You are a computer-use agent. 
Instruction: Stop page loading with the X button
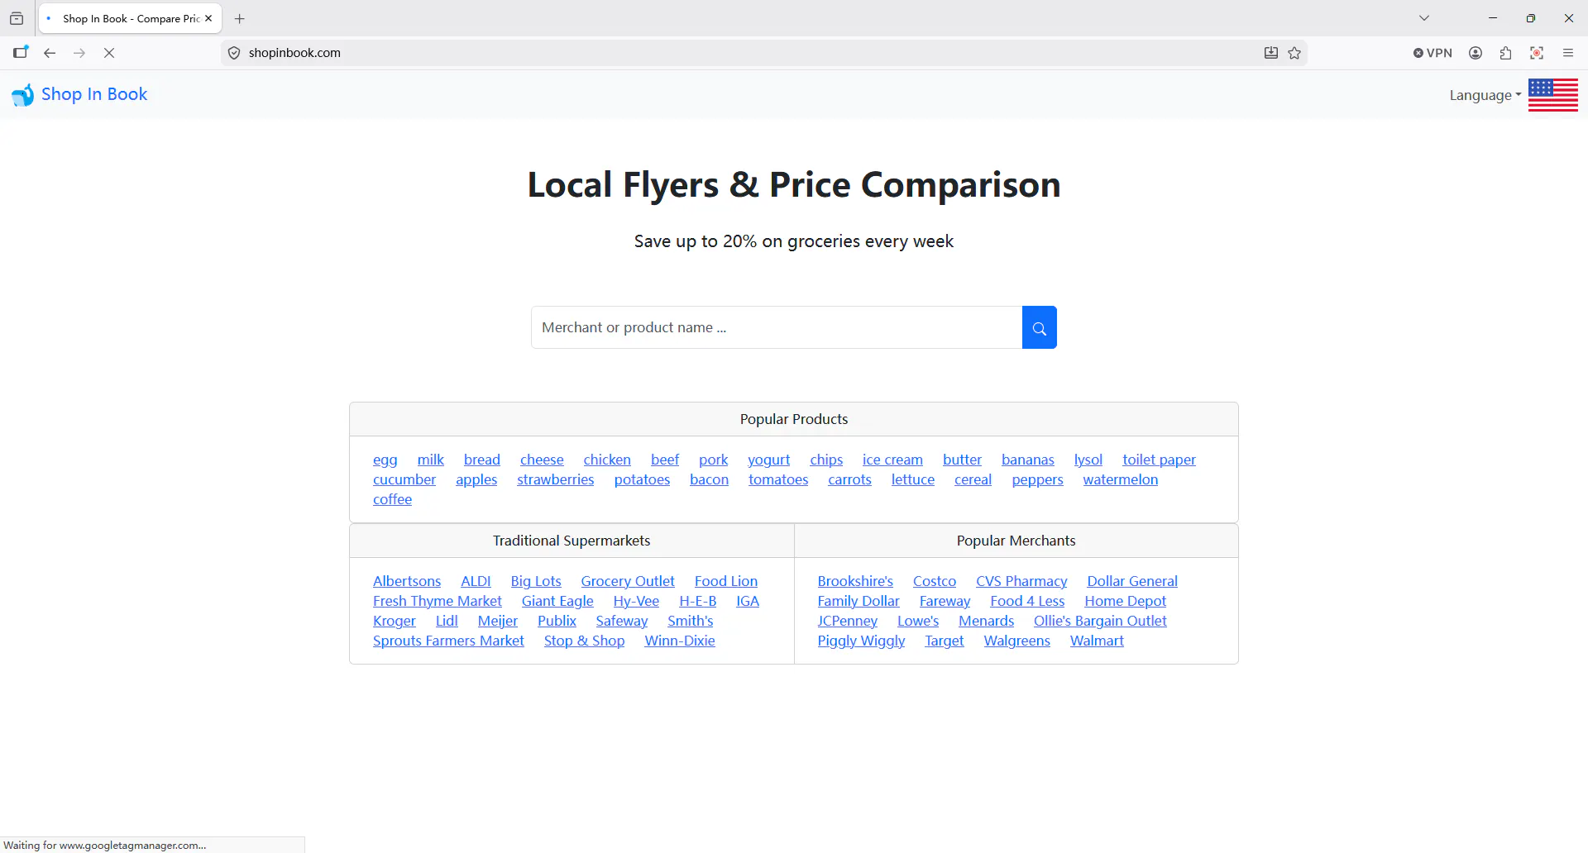[109, 53]
